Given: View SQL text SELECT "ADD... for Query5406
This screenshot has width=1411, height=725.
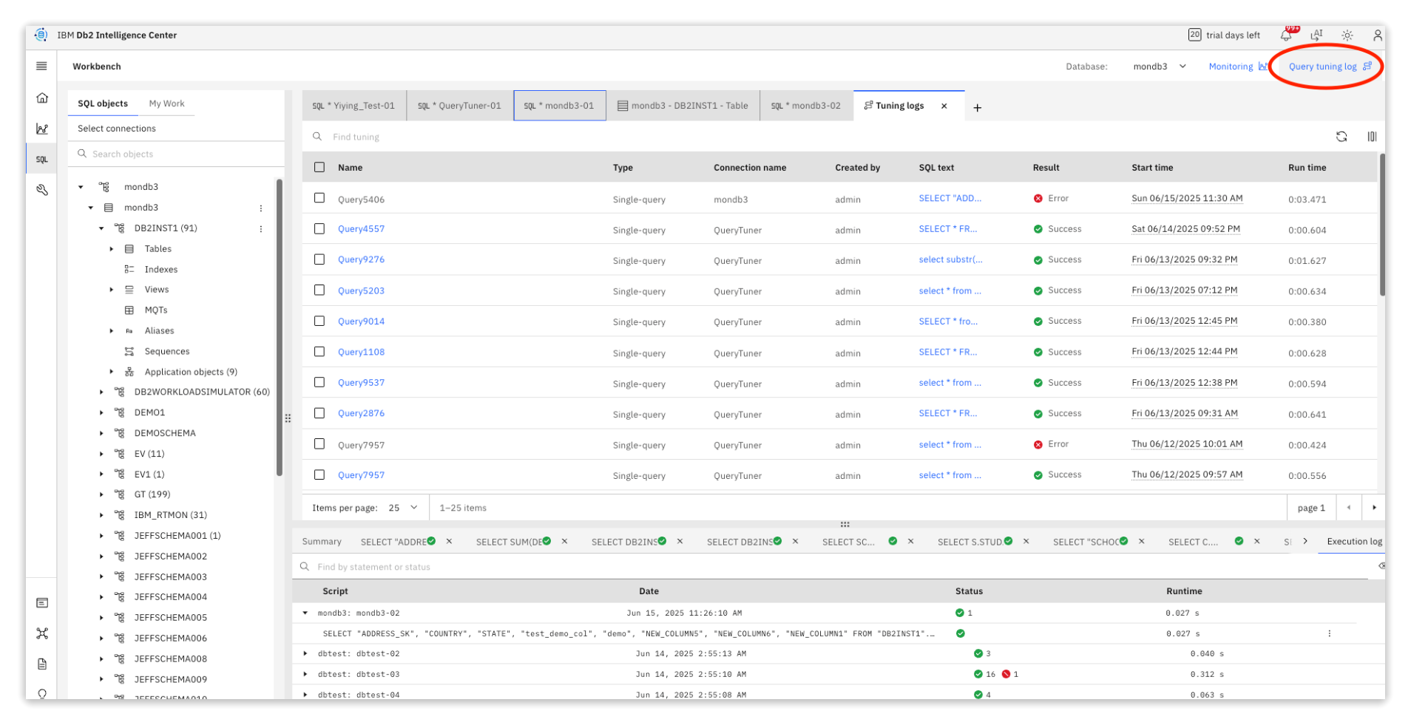Looking at the screenshot, I should 950,198.
